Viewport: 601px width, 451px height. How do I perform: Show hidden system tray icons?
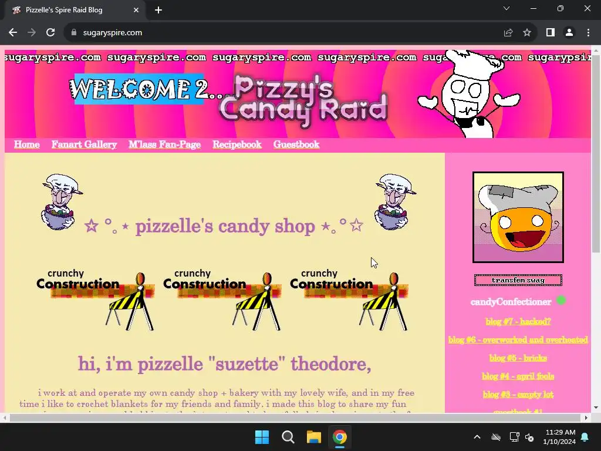(477, 437)
